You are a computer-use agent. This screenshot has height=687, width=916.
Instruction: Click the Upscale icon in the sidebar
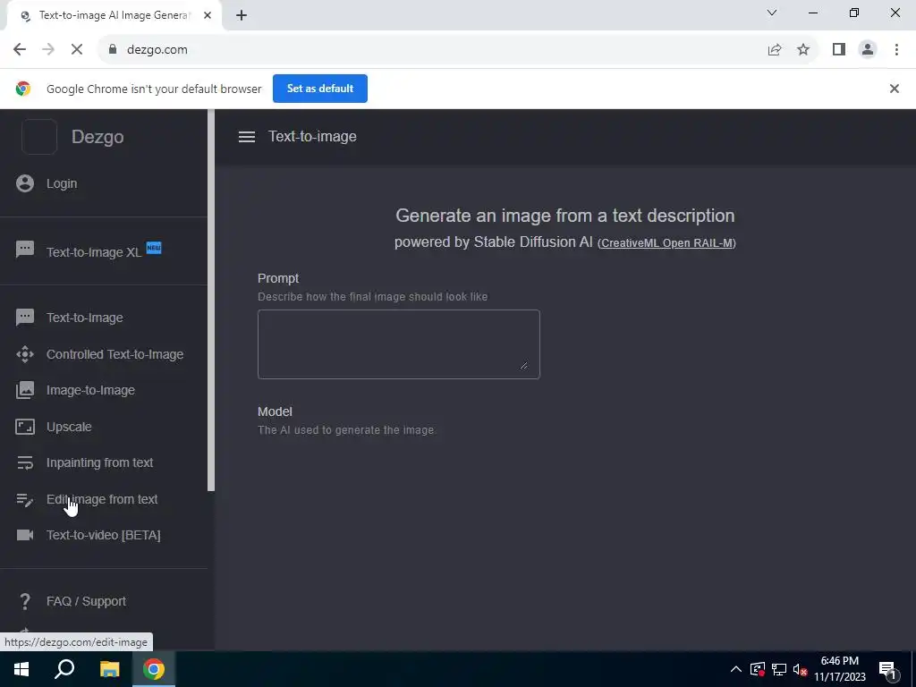click(x=25, y=427)
